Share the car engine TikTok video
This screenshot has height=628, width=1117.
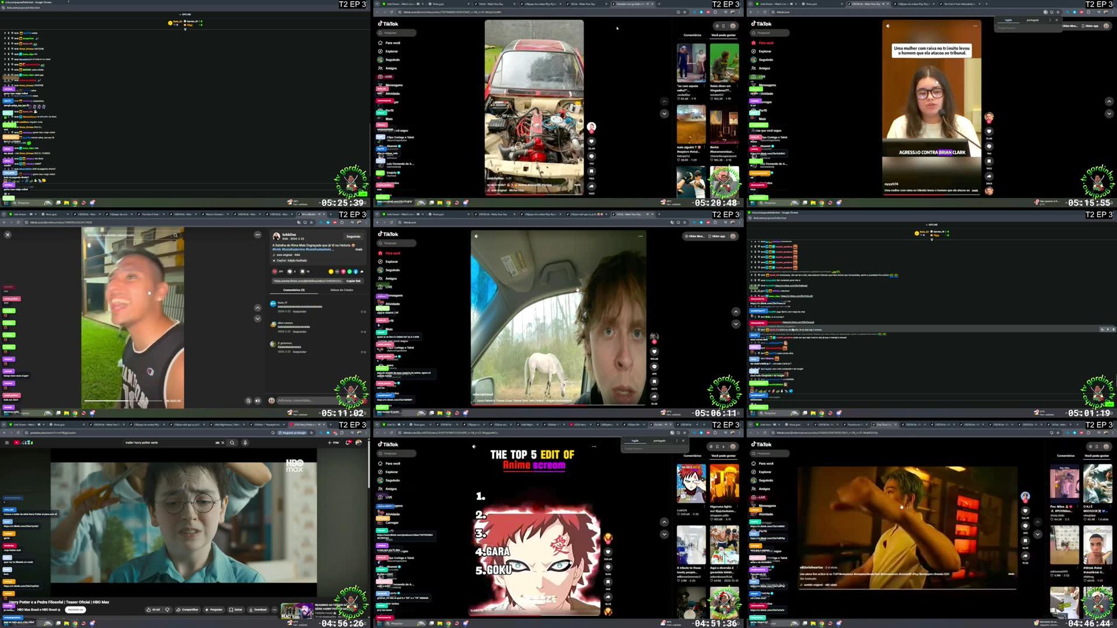[x=591, y=186]
